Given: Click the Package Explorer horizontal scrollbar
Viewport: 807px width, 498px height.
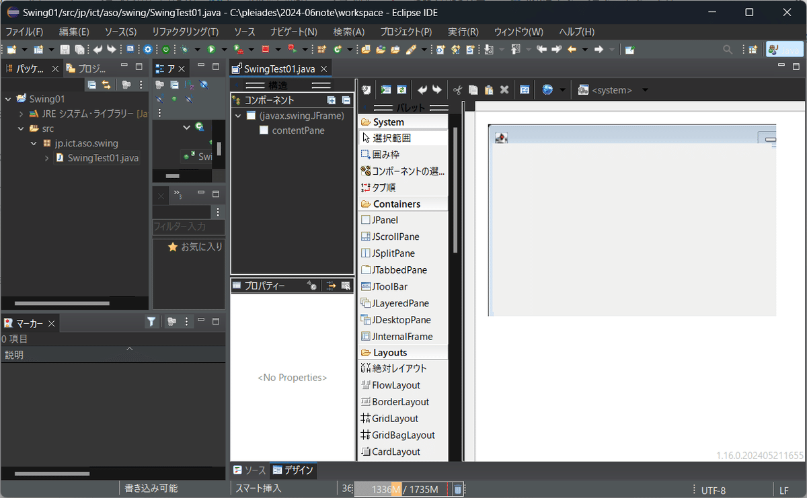Looking at the screenshot, I should point(62,304).
